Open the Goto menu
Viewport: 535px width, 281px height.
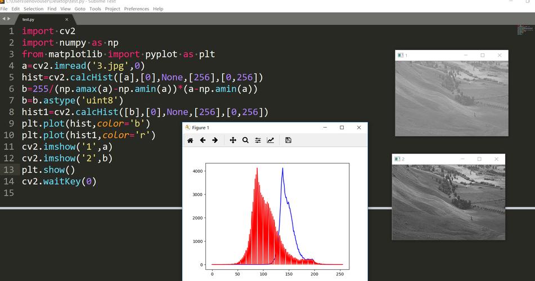click(80, 9)
